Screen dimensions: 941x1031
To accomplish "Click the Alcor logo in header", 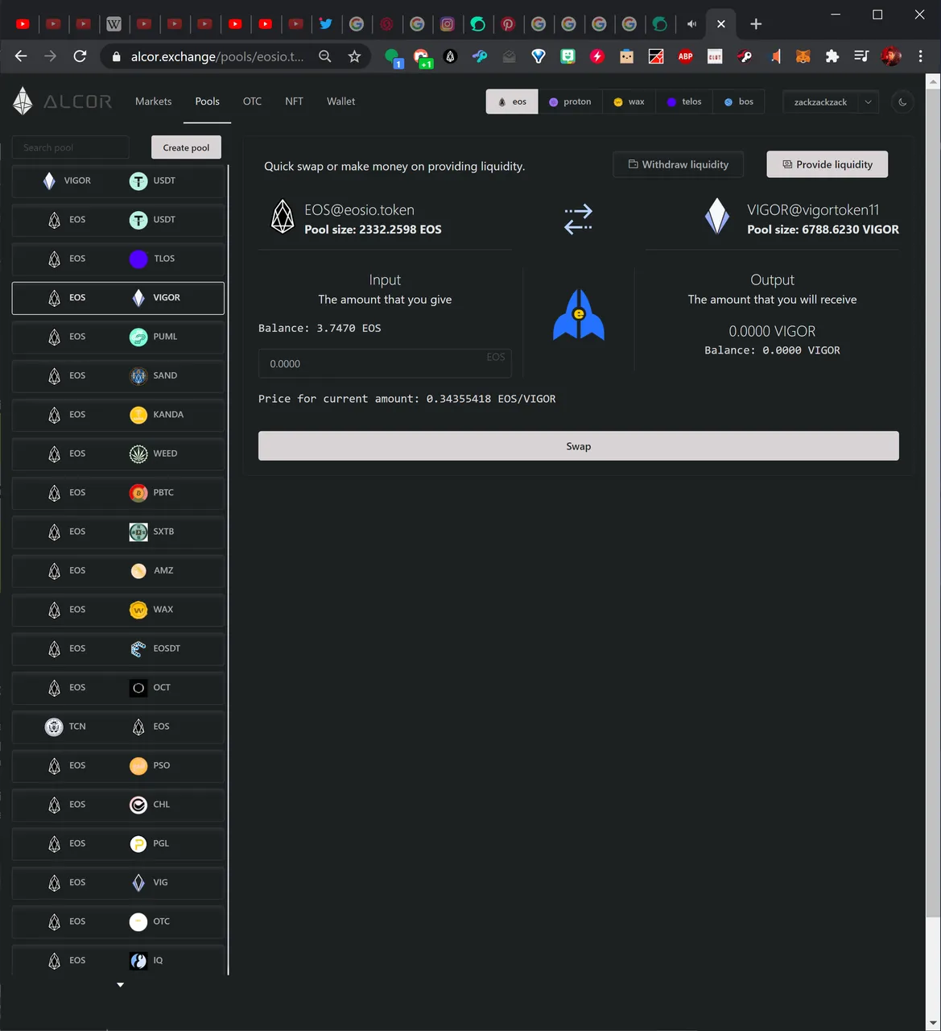I will (x=62, y=101).
